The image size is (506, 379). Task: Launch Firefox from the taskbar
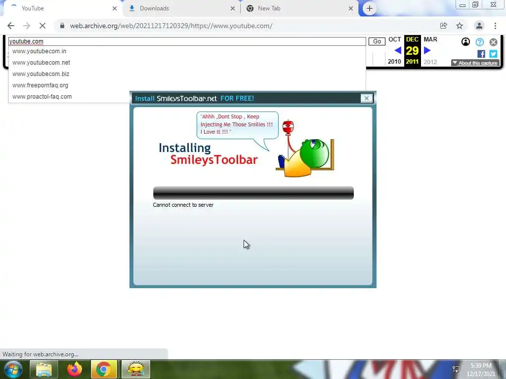coord(75,369)
